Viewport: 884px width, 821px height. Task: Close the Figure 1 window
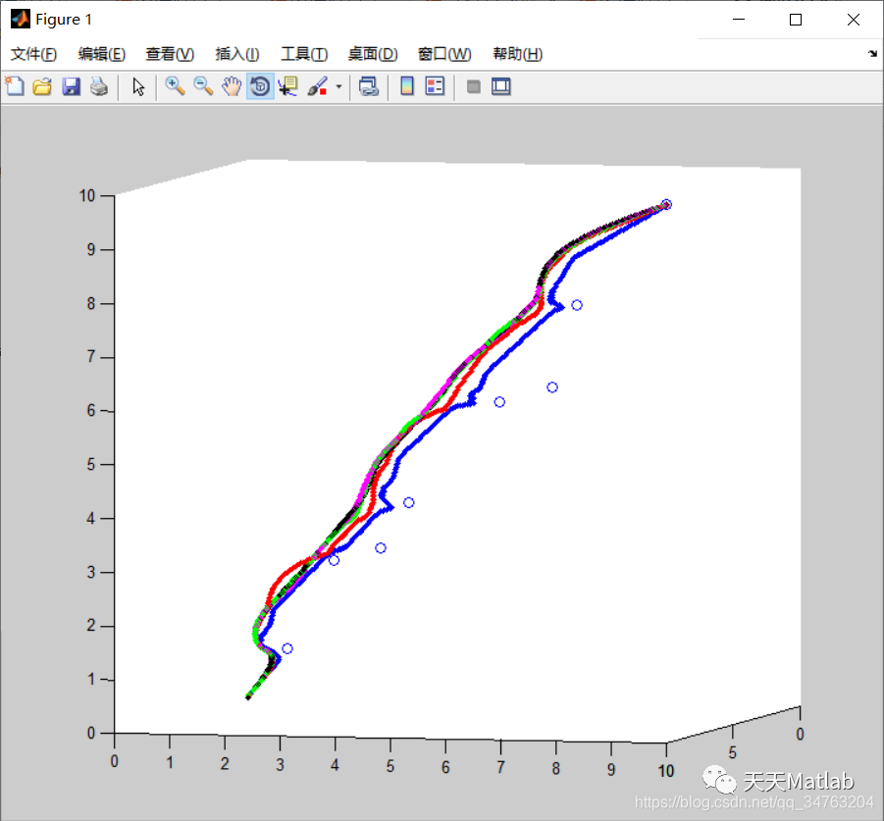(853, 20)
